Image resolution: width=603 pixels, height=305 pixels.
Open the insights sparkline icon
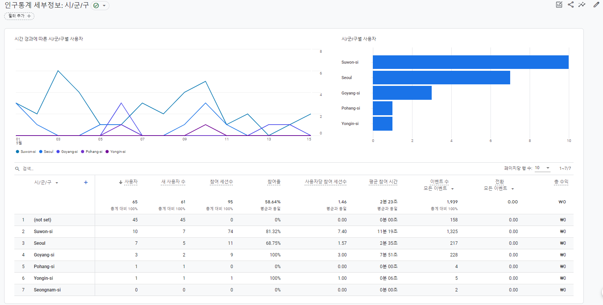click(x=582, y=5)
